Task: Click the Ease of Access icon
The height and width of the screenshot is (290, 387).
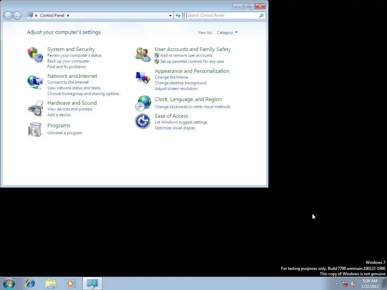Action: coord(143,121)
